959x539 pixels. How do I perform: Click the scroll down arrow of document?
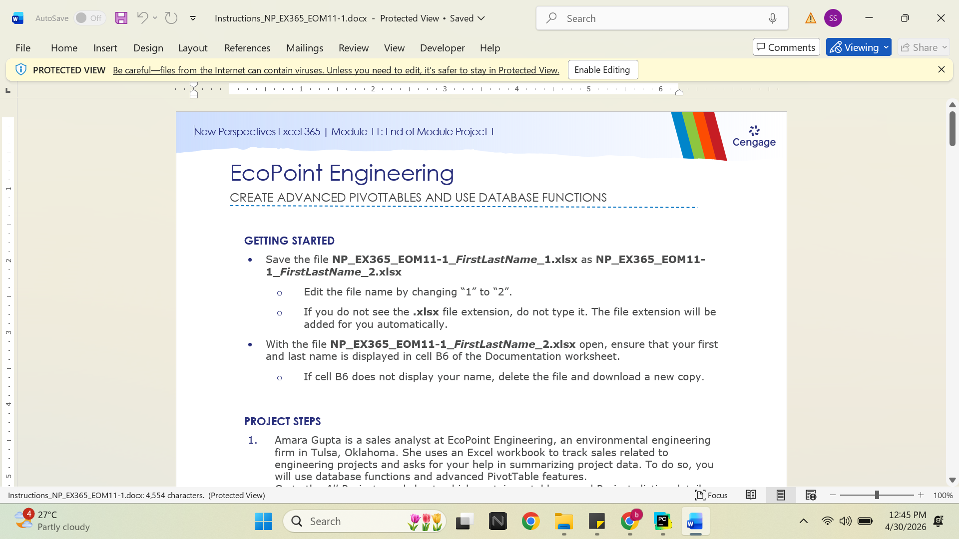click(952, 480)
